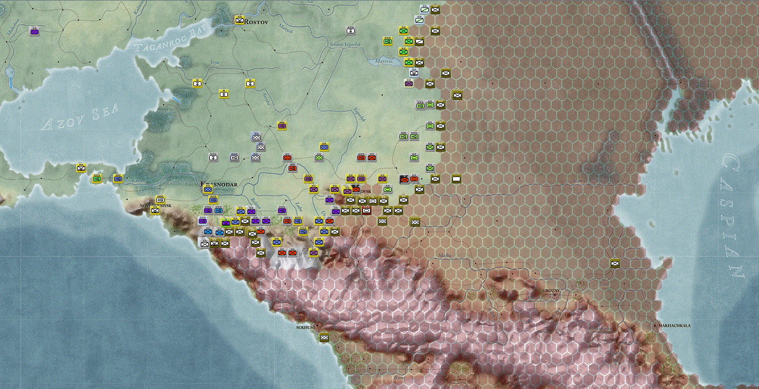Select the lone purple HQ counter on yellow
The image size is (759, 389).
pos(282,126)
